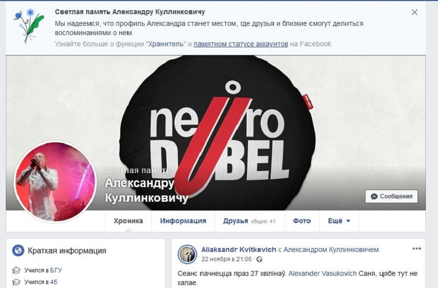Click the Messenger icon in Сообщения button
The width and height of the screenshot is (438, 288).
[x=374, y=196]
